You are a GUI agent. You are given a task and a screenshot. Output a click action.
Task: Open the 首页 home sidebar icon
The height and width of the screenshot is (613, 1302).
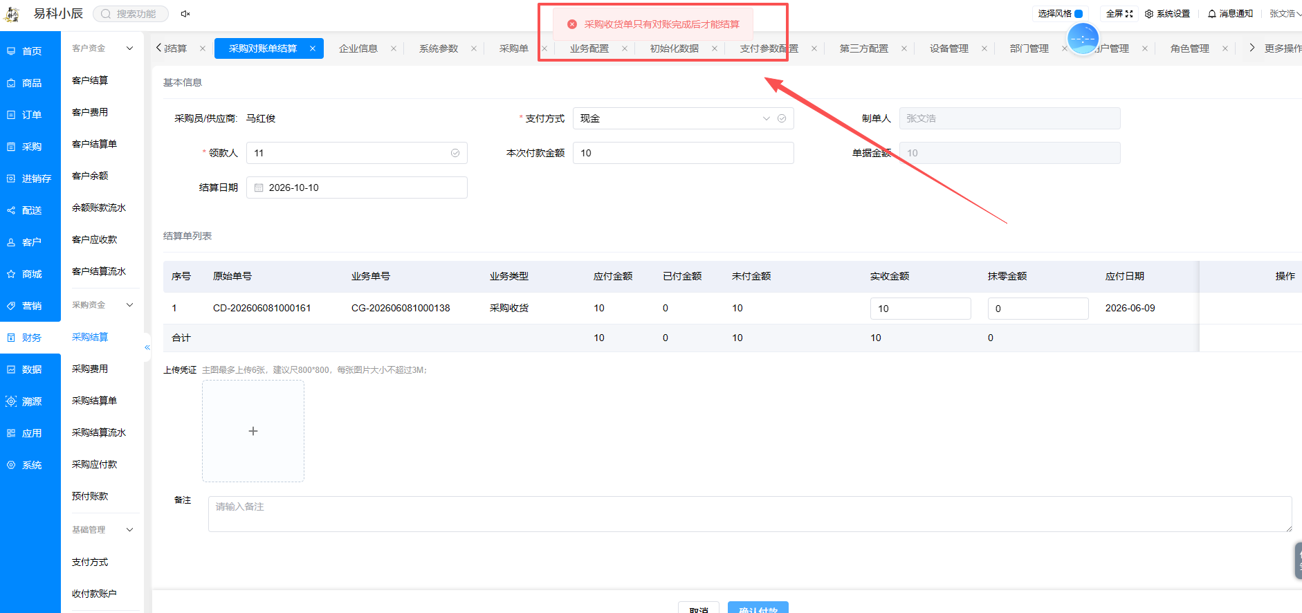coord(11,51)
